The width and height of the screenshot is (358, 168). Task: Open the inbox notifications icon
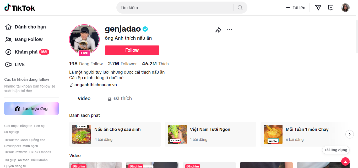click(331, 8)
